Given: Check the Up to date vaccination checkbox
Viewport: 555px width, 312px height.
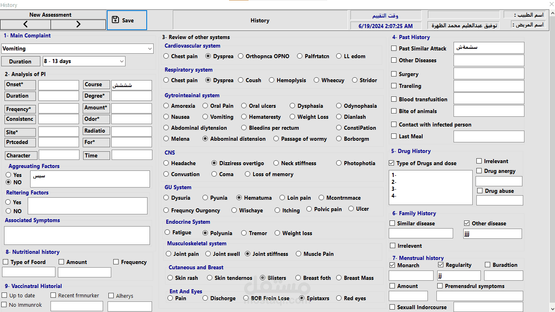Looking at the screenshot, I should [4, 295].
